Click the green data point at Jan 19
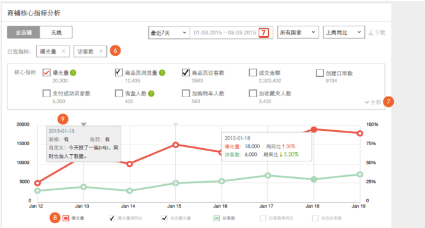The width and height of the screenshot is (425, 228). click(360, 175)
